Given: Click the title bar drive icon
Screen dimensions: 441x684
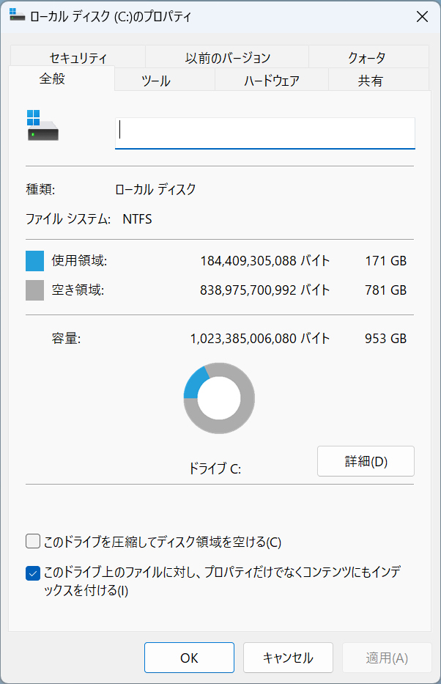Looking at the screenshot, I should (17, 16).
